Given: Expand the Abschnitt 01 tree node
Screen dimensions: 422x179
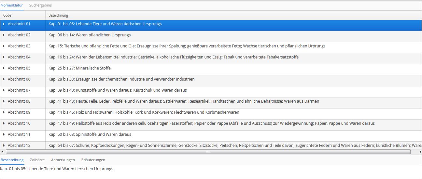Looking at the screenshot, I should pos(4,24).
